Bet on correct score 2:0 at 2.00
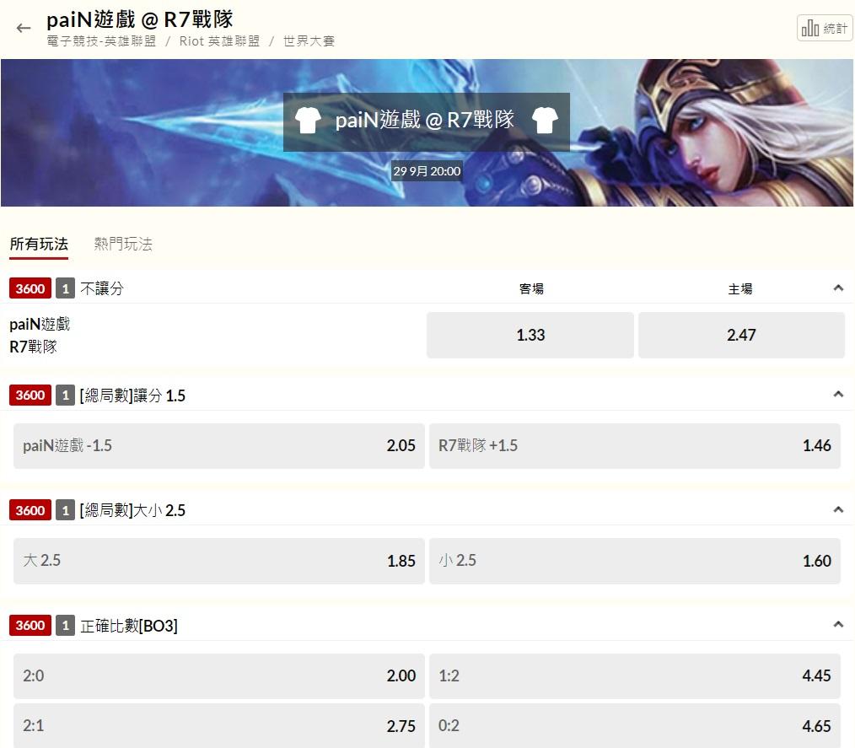This screenshot has height=748, width=855. [x=218, y=676]
